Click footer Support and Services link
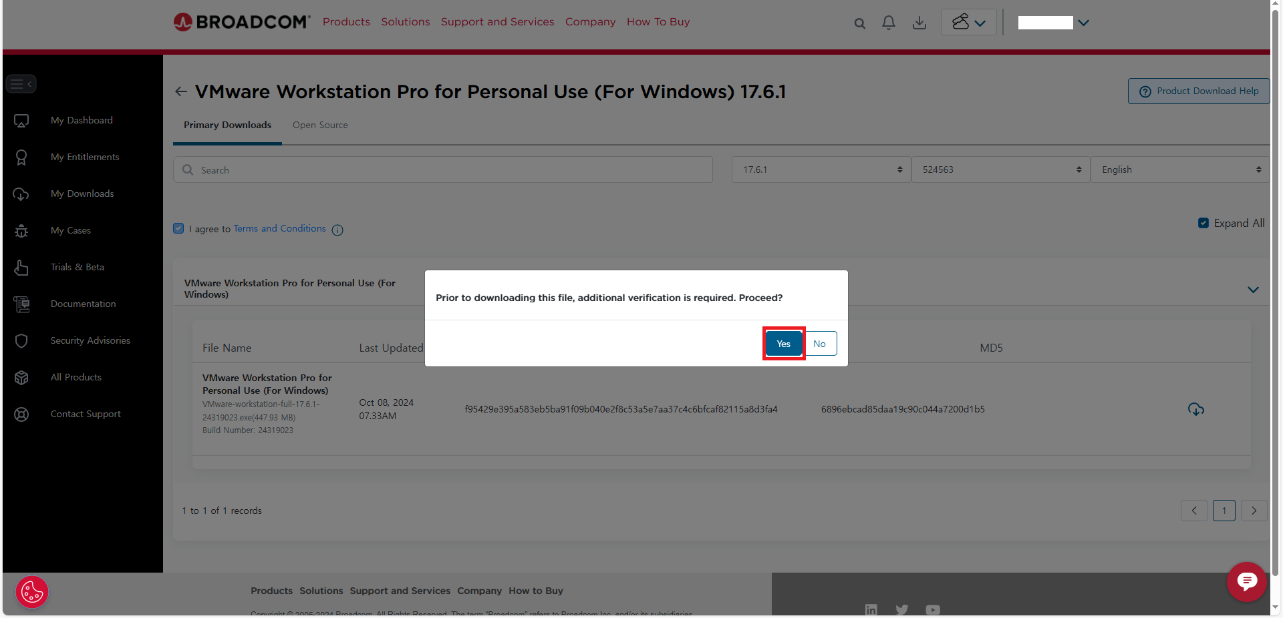The height and width of the screenshot is (618, 1283). click(x=400, y=591)
